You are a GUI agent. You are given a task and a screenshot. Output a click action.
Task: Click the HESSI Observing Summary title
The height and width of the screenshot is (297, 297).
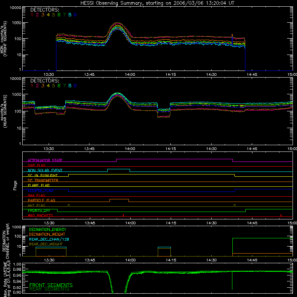(157, 3)
